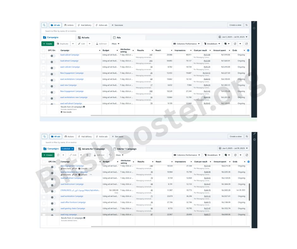Image resolution: width=297 pixels, height=249 pixels.
Task: Click the clock history icon in upper right sidebar
Action: pyautogui.click(x=254, y=28)
